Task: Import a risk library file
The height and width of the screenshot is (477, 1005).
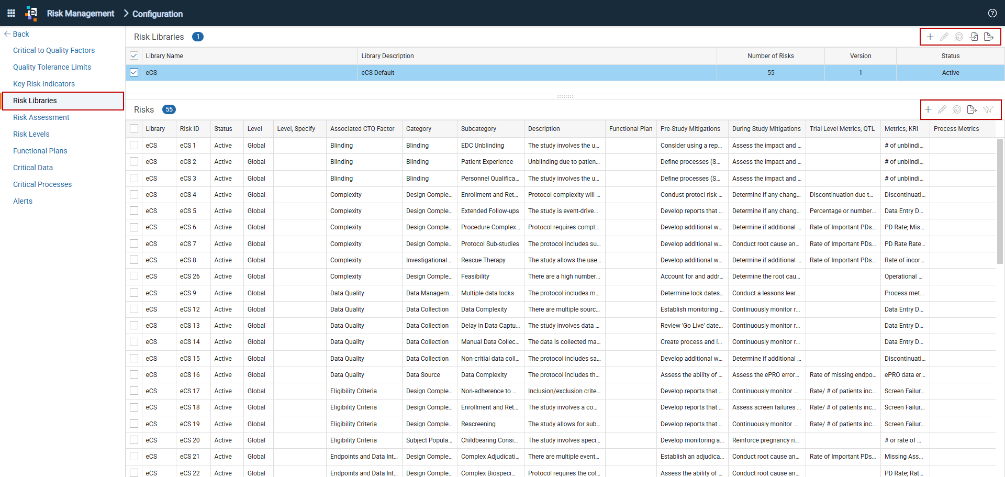Action: point(974,37)
